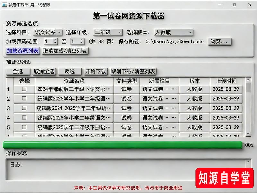Click the 全选 select-all button

point(18,71)
